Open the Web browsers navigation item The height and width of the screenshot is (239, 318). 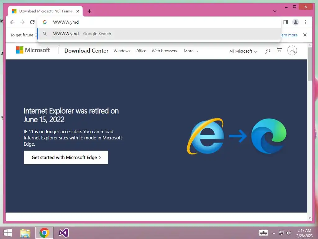(x=165, y=51)
